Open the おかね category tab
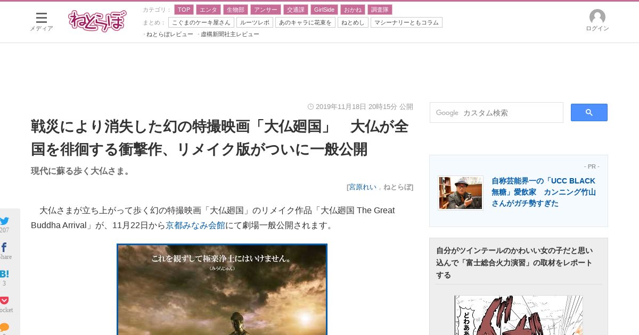This screenshot has height=335, width=639. pyautogui.click(x=353, y=10)
